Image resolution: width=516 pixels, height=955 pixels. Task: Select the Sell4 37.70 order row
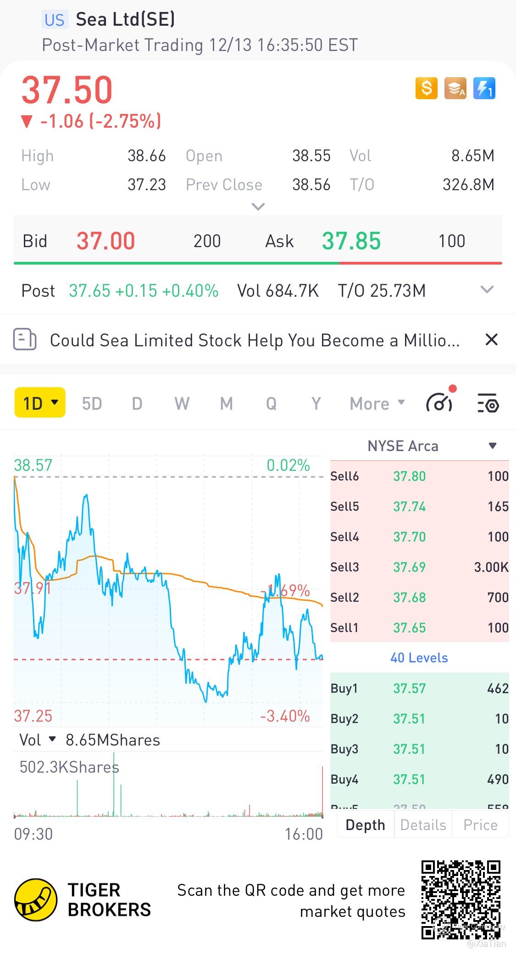click(x=419, y=537)
